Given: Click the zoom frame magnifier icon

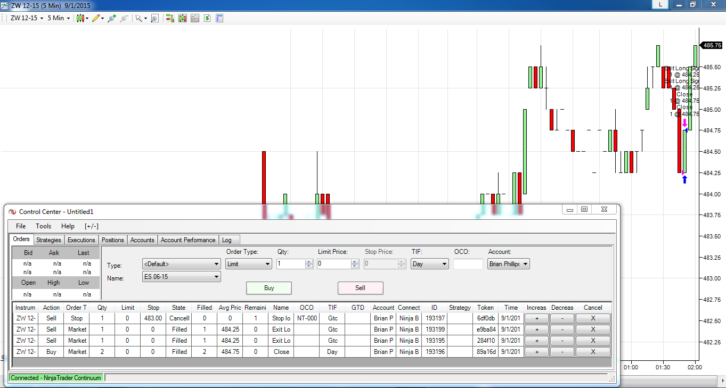Looking at the screenshot, I should click(154, 18).
